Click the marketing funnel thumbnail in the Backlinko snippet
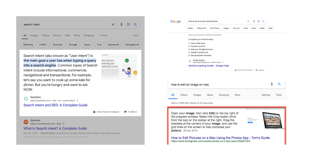 point(119,67)
